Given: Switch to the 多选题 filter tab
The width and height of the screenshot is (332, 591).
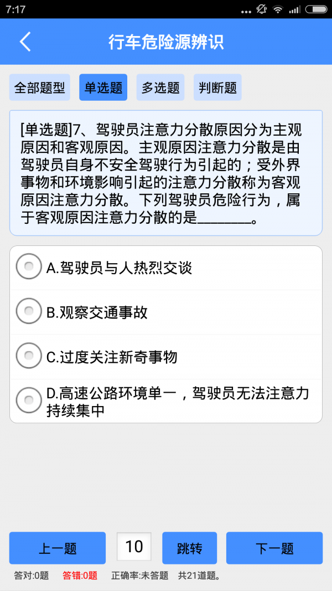Looking at the screenshot, I should [x=160, y=87].
